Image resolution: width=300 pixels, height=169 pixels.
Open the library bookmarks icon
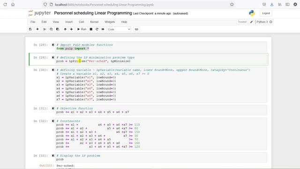pyautogui.click(x=280, y=4)
